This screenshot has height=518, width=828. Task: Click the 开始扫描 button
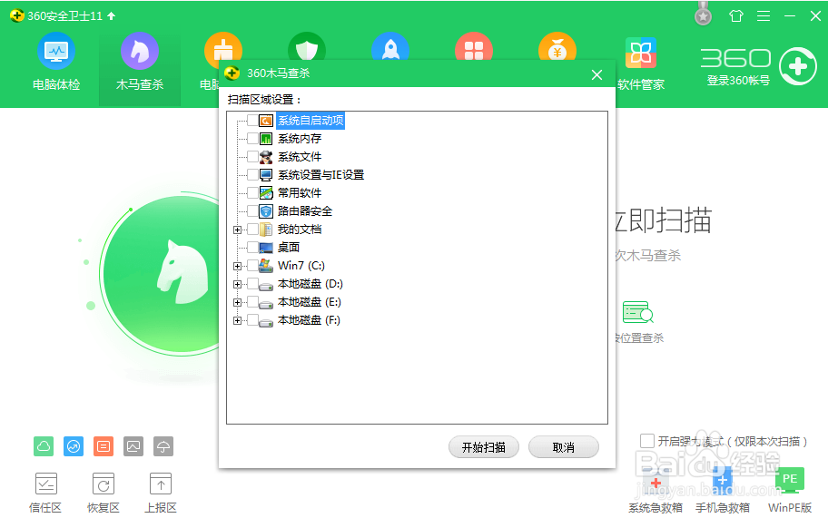point(484,447)
